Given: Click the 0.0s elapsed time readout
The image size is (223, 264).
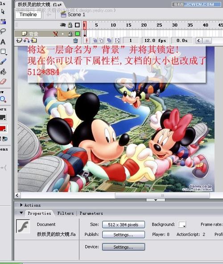Looking at the screenshot, I should tap(182, 40).
